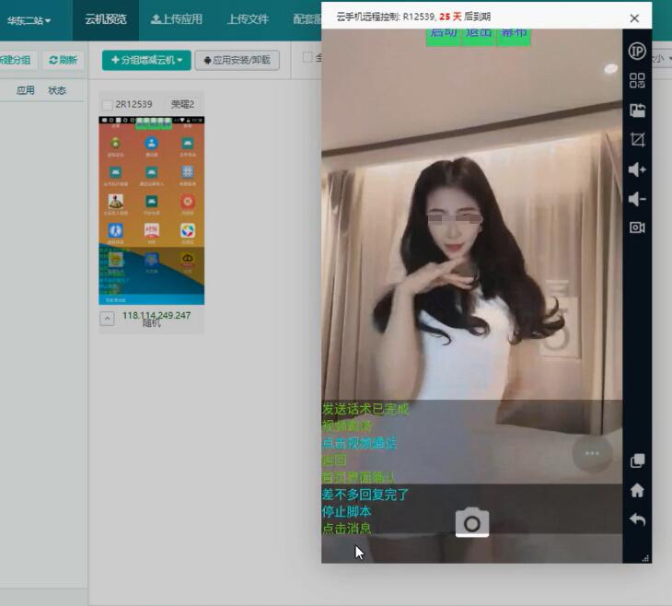The image size is (672, 606).
Task: Click the 新建分组 button
Action: coord(16,60)
